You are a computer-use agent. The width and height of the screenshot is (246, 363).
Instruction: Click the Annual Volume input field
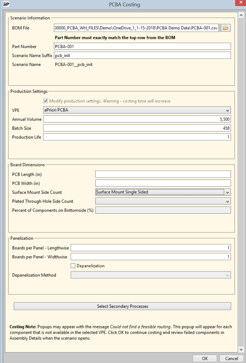tap(137, 119)
